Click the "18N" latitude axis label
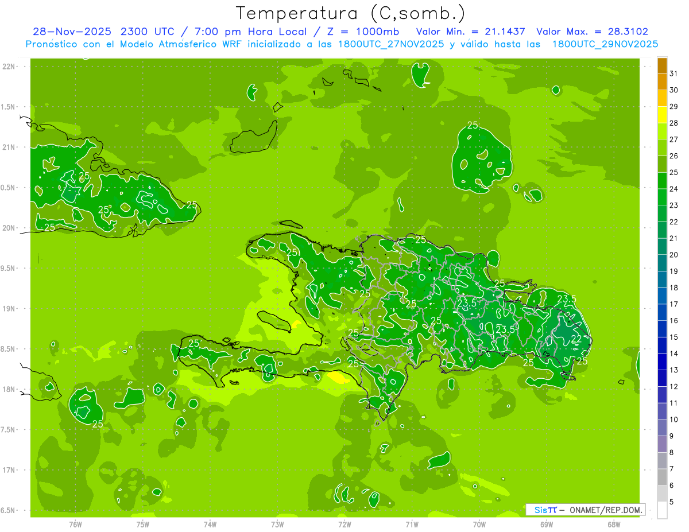The height and width of the screenshot is (532, 689). 10,390
